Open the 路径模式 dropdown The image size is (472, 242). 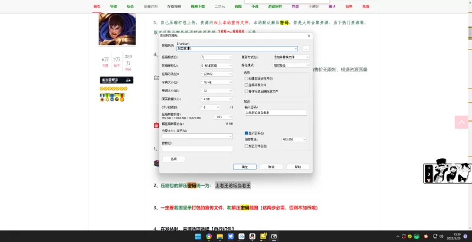pyautogui.click(x=291, y=65)
